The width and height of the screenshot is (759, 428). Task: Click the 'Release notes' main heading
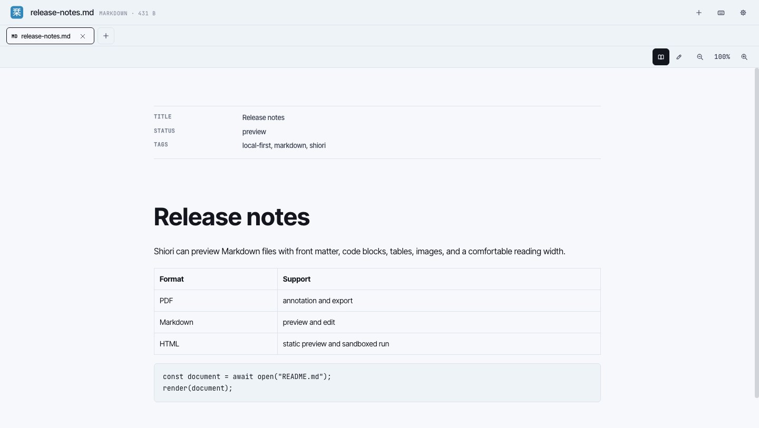(231, 217)
